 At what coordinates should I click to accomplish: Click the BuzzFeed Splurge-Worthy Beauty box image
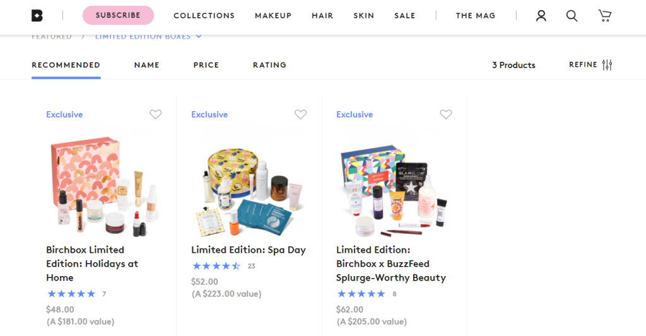point(394,183)
